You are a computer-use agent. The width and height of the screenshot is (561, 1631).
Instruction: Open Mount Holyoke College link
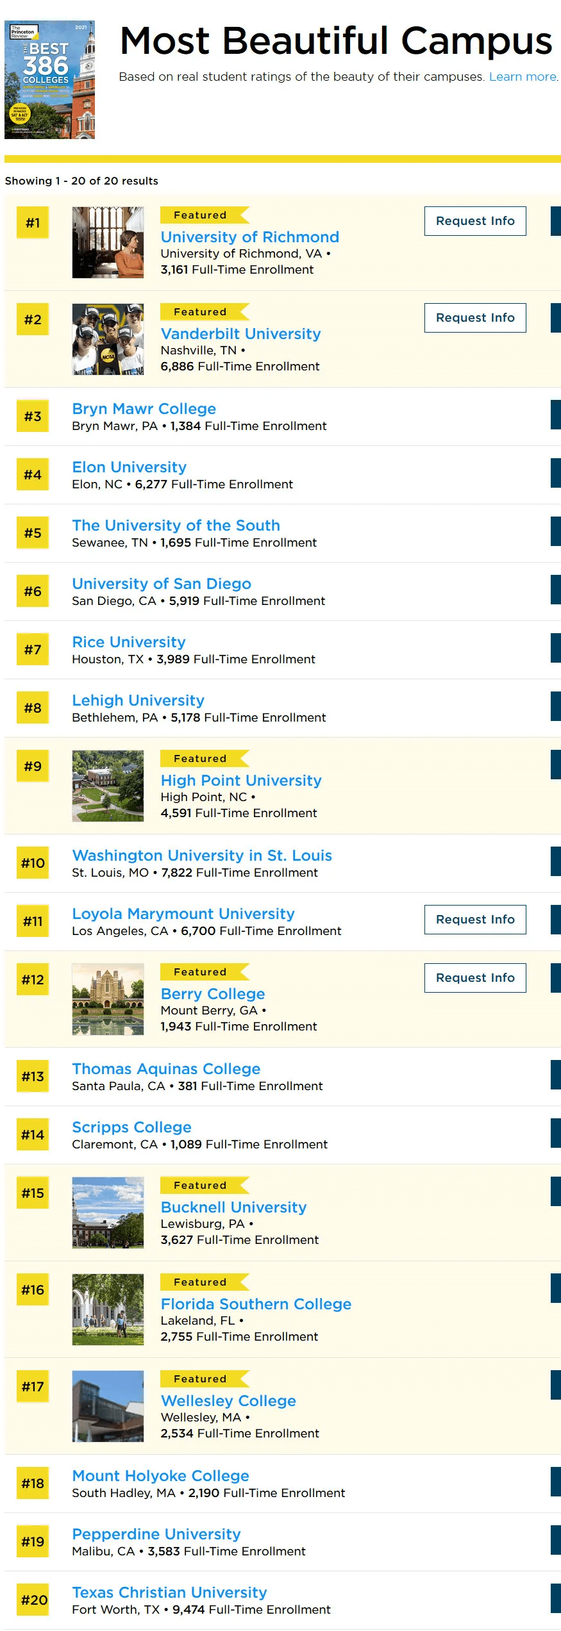click(160, 1475)
